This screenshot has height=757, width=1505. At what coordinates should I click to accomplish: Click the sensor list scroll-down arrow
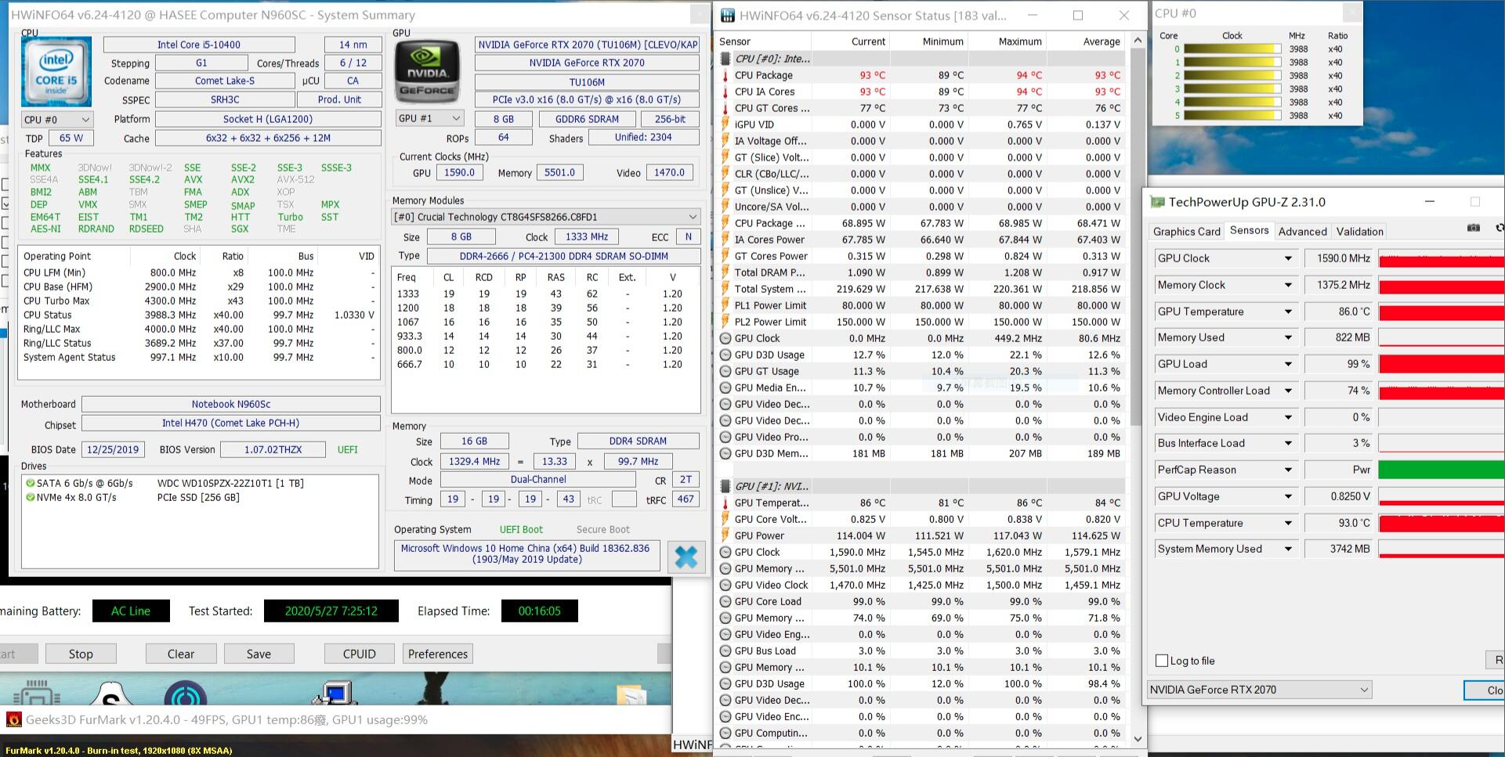(1138, 739)
